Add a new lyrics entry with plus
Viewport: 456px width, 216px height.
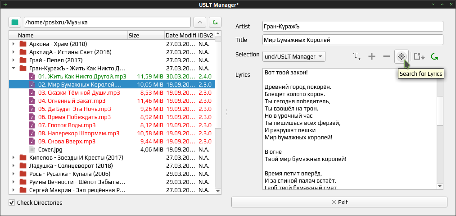tap(372, 56)
